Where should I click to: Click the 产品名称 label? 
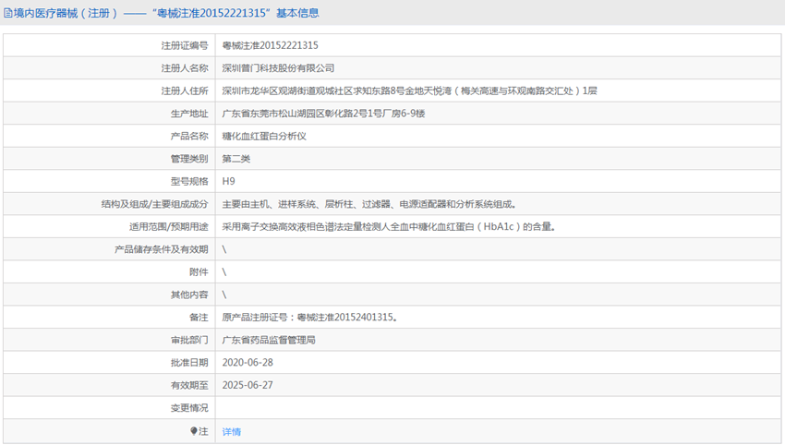click(189, 136)
